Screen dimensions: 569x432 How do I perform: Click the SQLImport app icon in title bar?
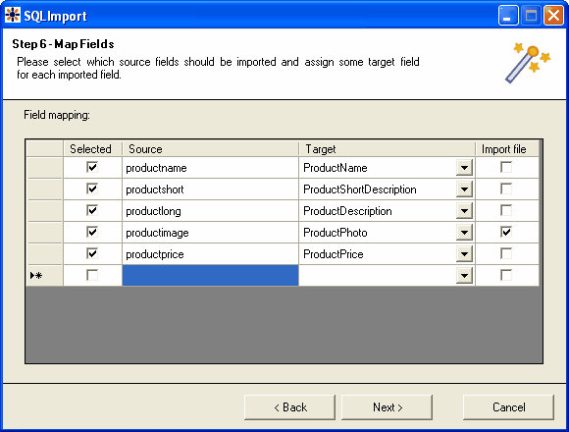(13, 15)
